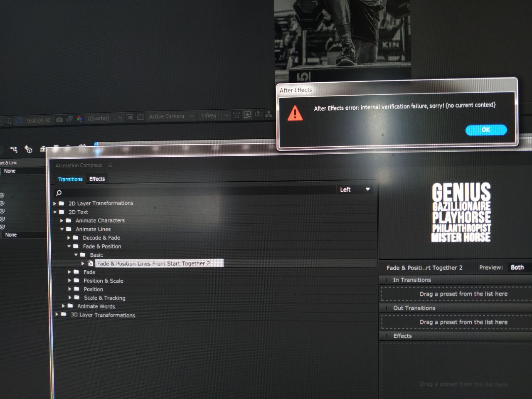Click the 0;00;00;00 timecode display
The height and width of the screenshot is (399, 532).
(38, 121)
